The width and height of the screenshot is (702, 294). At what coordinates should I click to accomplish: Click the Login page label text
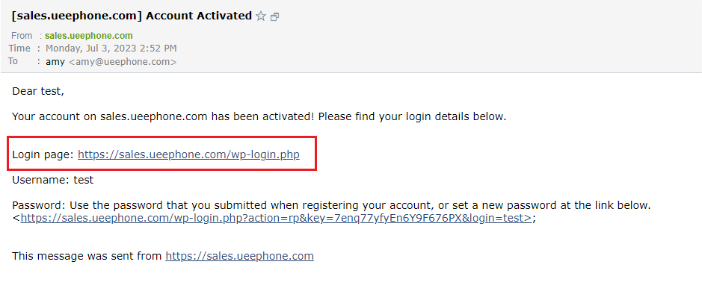43,154
